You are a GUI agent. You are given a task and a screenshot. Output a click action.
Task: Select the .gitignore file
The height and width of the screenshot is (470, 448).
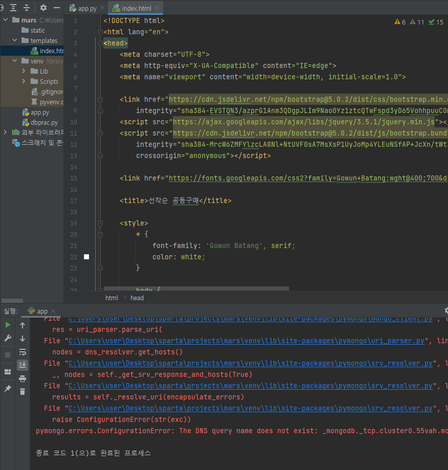[48, 92]
